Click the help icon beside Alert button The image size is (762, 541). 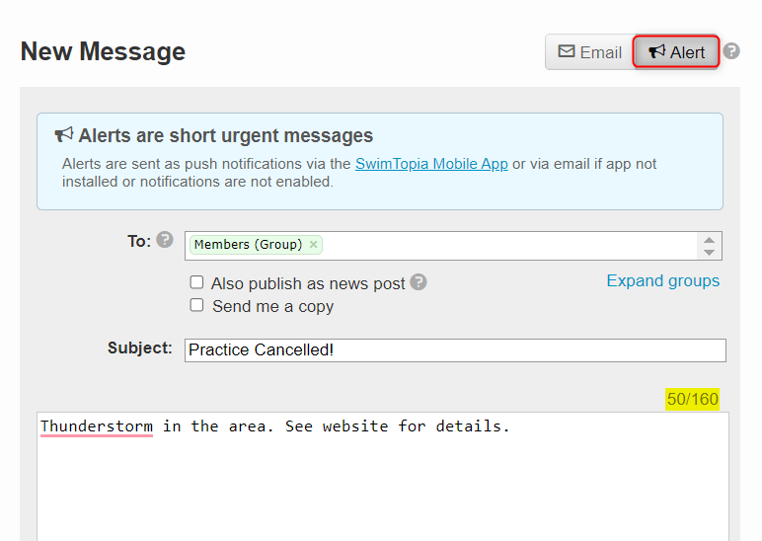tap(730, 51)
